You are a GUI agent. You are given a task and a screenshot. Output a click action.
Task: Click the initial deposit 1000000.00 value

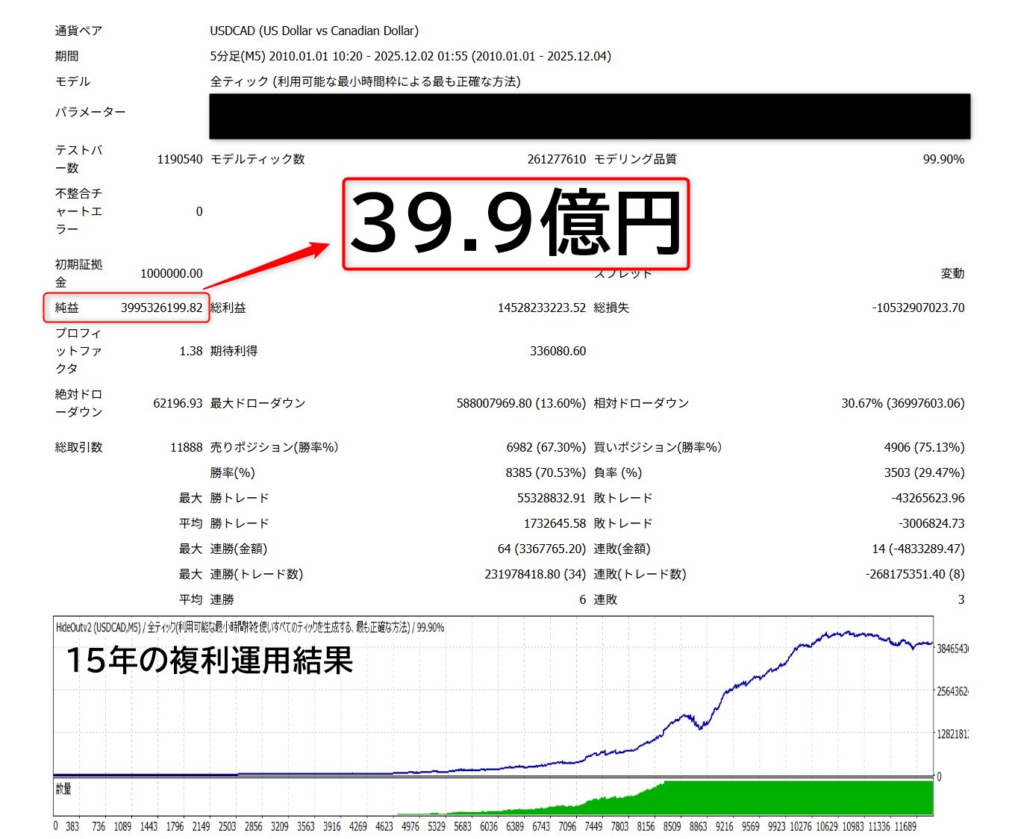tap(171, 273)
